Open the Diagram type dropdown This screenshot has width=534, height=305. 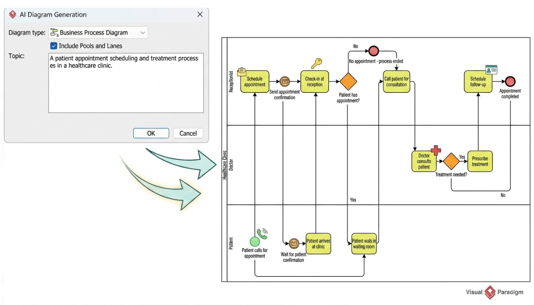pyautogui.click(x=98, y=33)
